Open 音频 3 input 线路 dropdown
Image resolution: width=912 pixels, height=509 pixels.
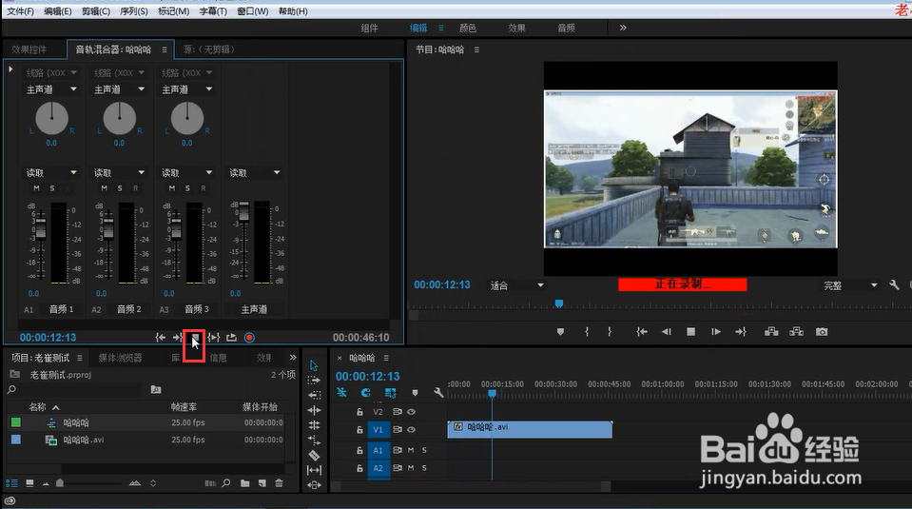[186, 72]
